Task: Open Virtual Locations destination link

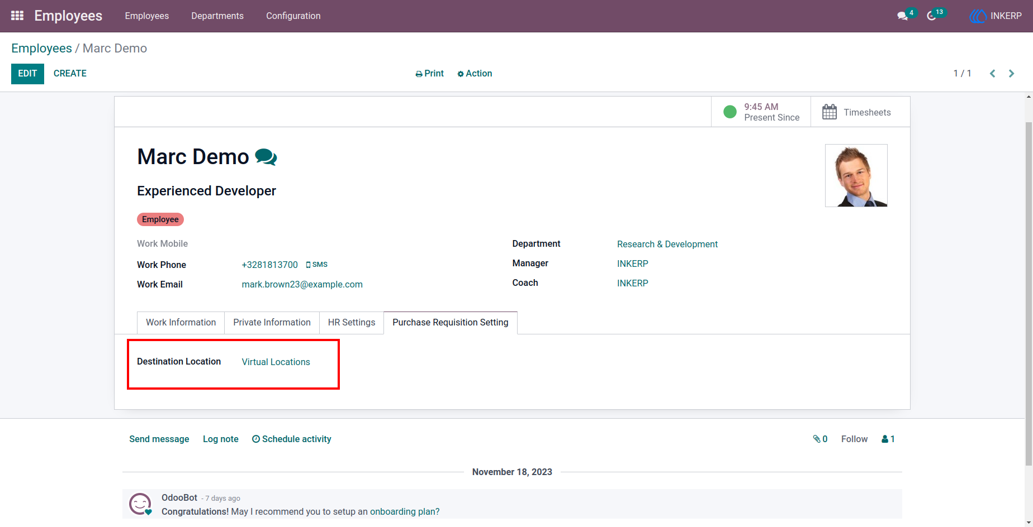Action: tap(276, 362)
